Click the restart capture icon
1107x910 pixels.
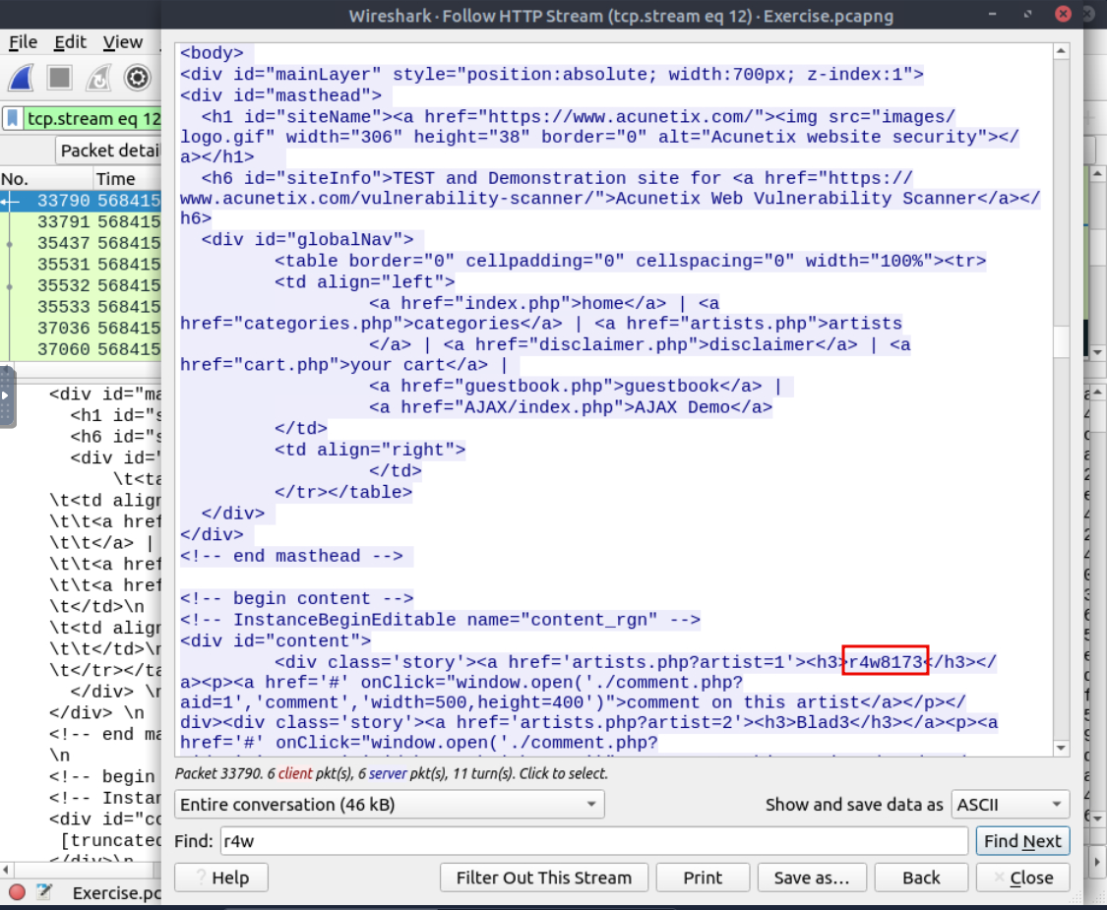coord(98,78)
